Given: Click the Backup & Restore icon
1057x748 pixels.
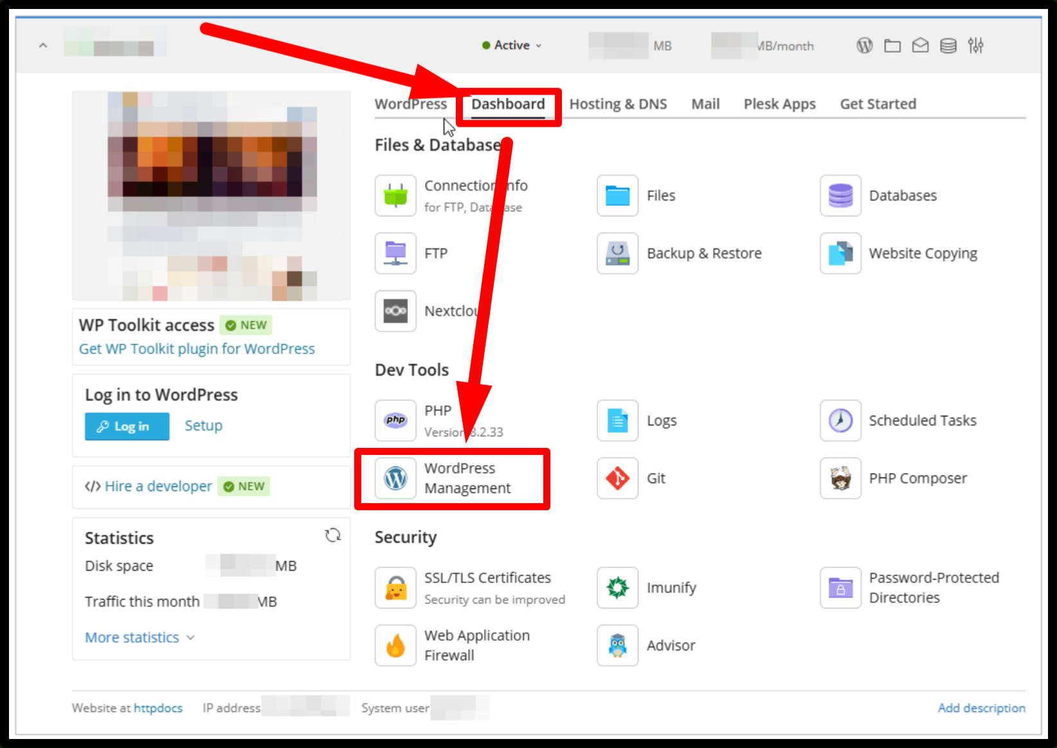Looking at the screenshot, I should point(617,253).
